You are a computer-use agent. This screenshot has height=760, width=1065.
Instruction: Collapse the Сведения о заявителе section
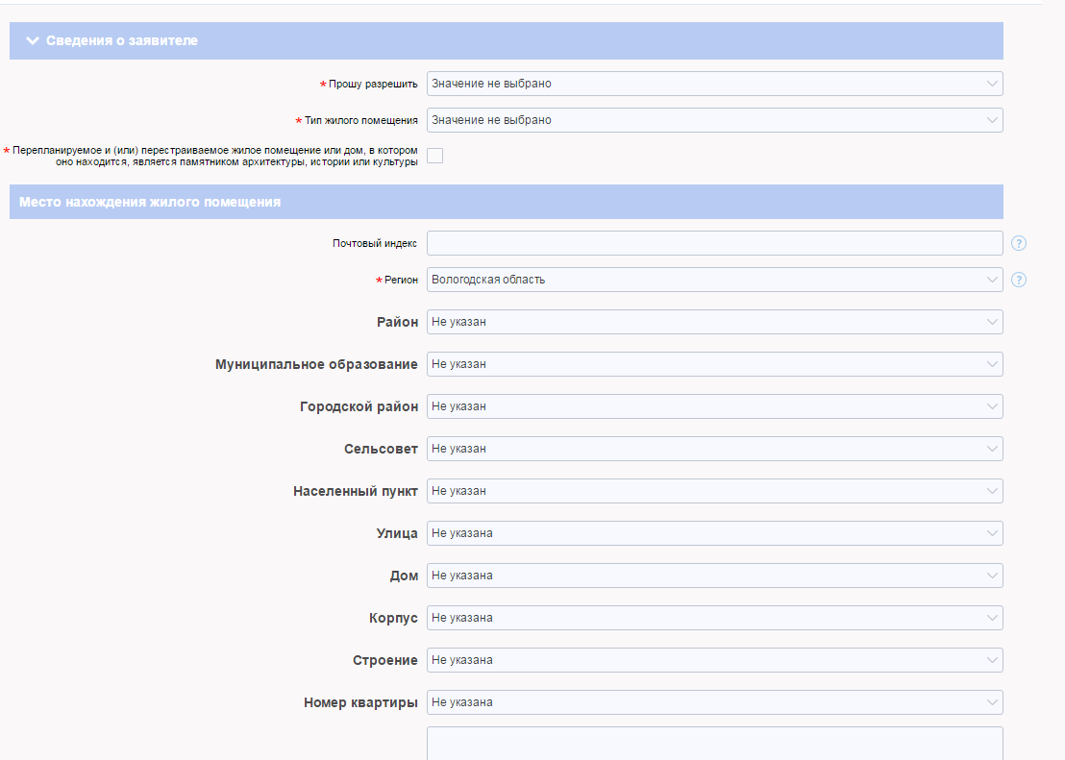point(34,41)
